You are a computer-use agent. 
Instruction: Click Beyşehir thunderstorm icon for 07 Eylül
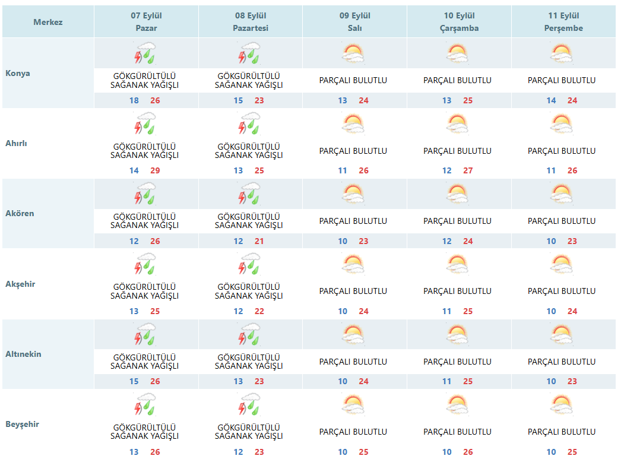145,405
